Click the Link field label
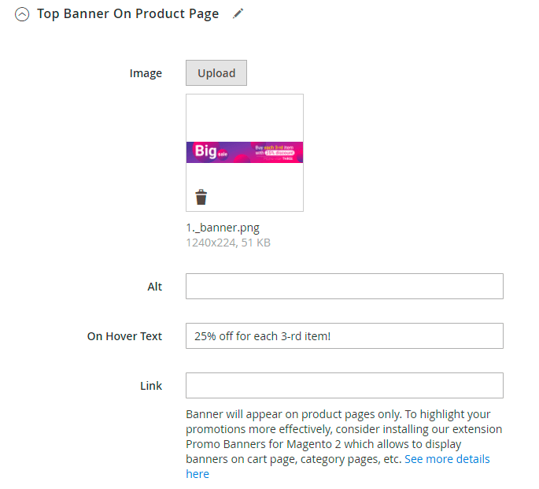Image resolution: width=539 pixels, height=489 pixels. 151,386
